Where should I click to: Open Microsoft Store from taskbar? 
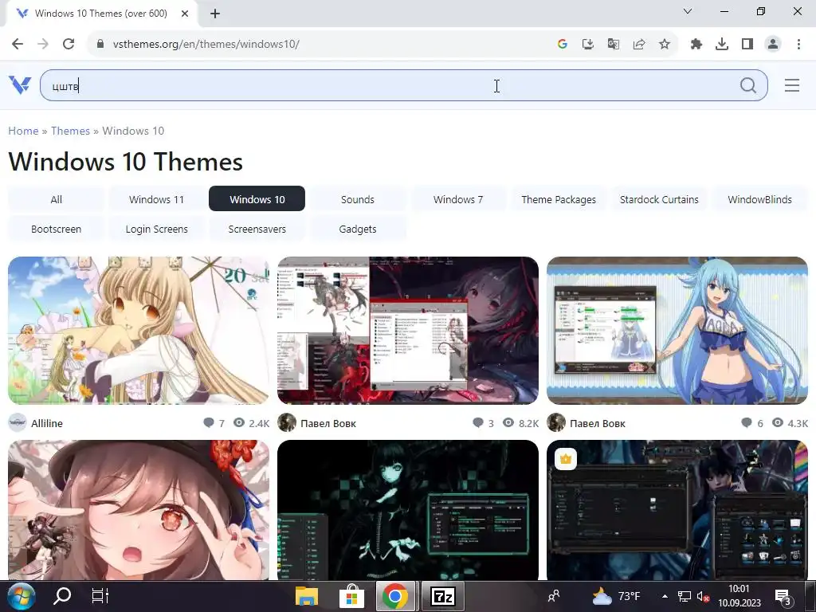point(351,596)
